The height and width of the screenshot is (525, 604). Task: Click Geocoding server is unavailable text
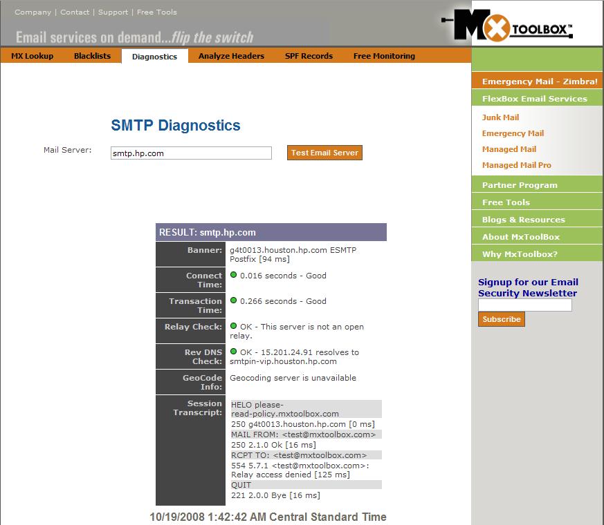293,378
